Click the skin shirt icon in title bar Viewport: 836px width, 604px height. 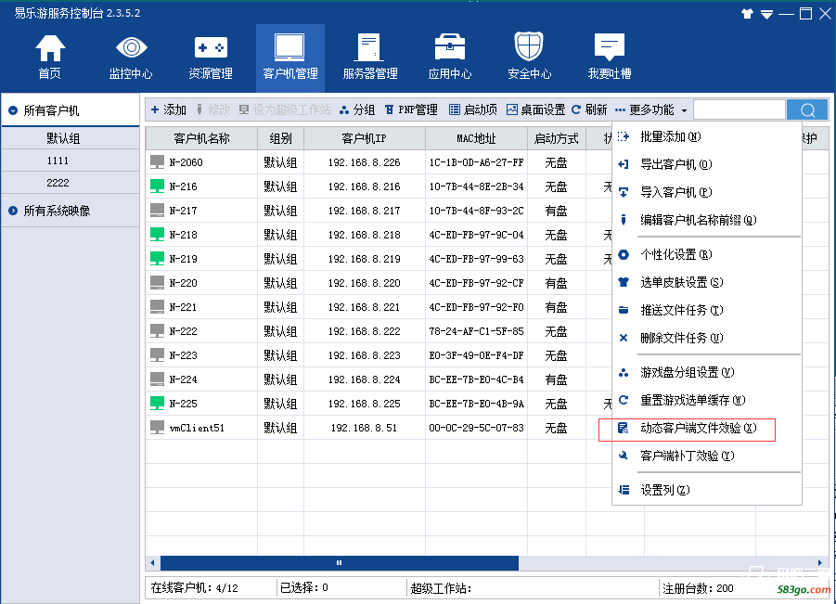point(747,14)
